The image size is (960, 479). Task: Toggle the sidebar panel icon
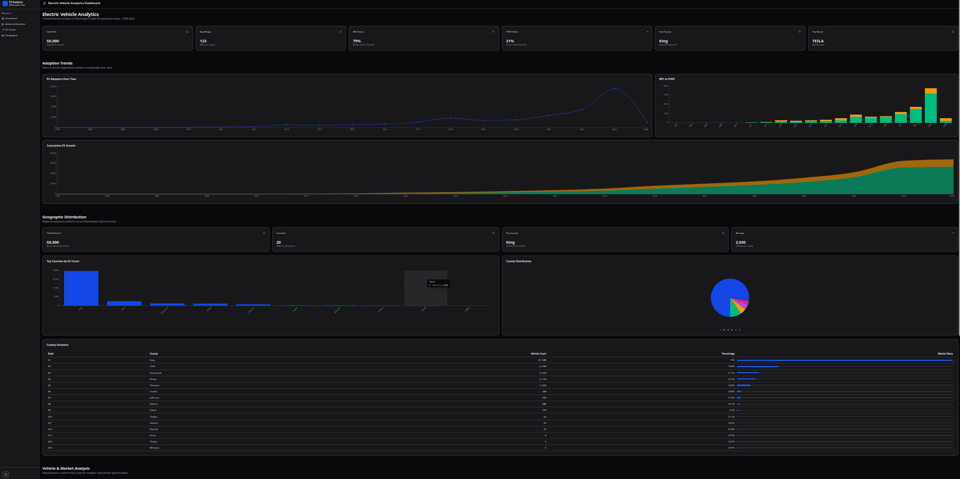(44, 3)
